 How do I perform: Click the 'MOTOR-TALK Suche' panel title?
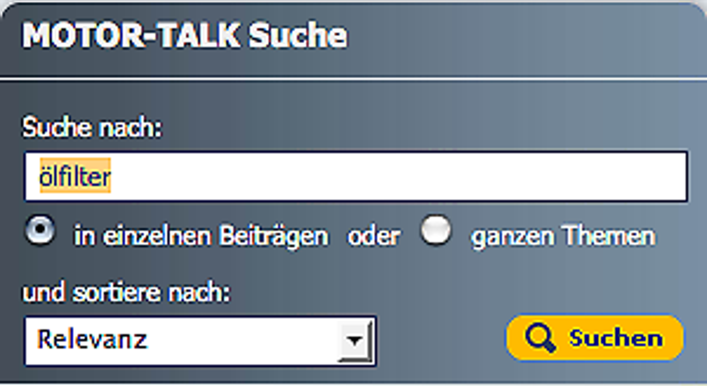[x=185, y=35]
